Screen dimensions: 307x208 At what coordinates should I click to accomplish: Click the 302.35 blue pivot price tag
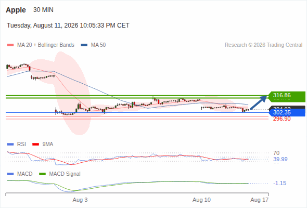[287, 112]
